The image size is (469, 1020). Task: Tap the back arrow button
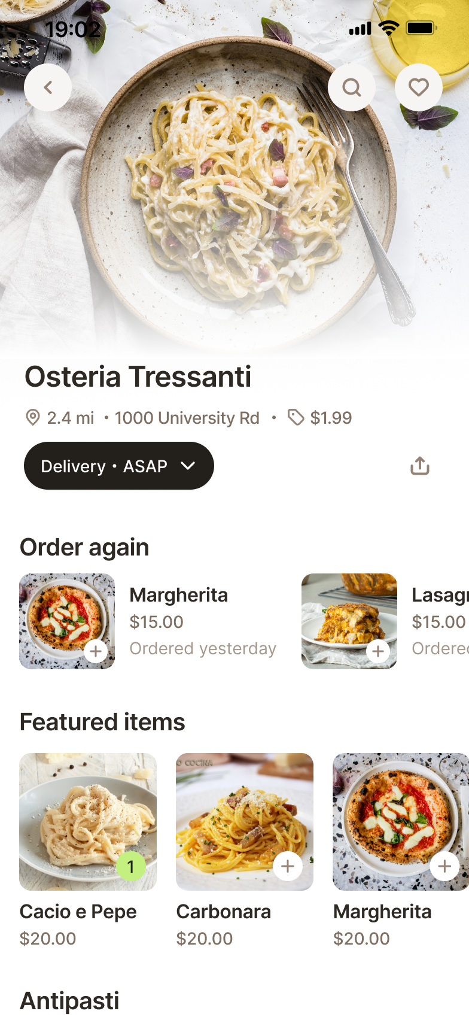tap(48, 87)
